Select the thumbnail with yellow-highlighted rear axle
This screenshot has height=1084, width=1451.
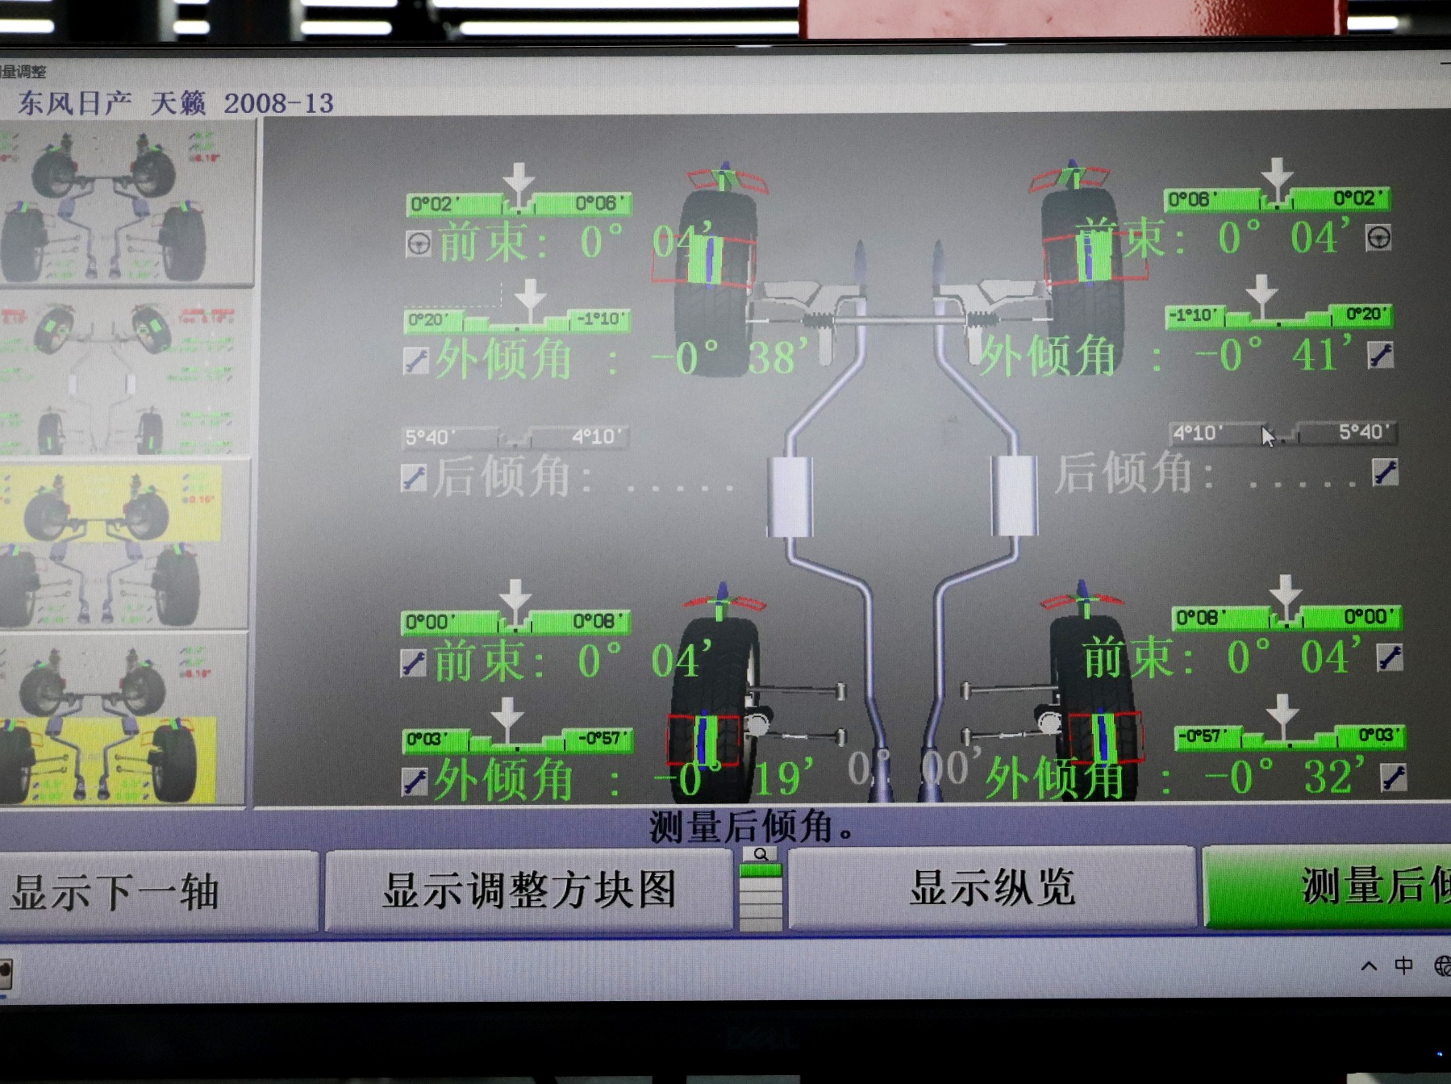tap(122, 719)
